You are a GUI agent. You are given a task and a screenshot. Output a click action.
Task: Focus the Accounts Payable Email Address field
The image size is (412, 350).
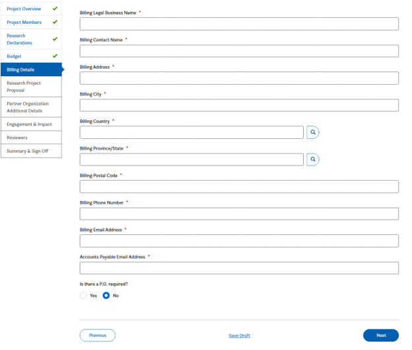click(x=239, y=268)
